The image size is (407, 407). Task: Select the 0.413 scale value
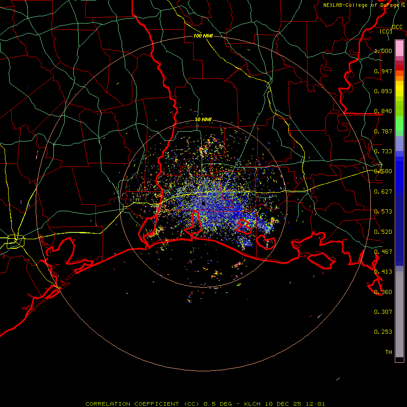point(383,272)
